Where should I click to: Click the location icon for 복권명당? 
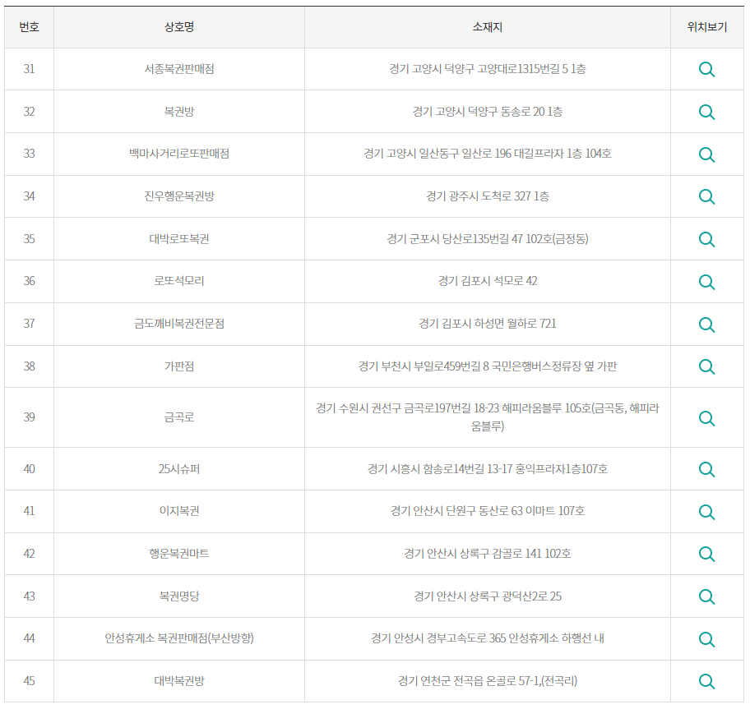pos(706,596)
